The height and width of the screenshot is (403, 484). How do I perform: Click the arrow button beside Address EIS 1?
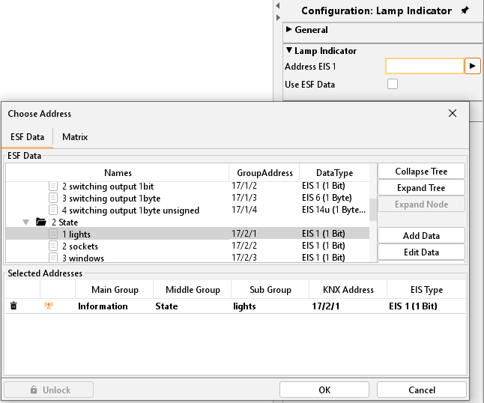[x=472, y=66]
